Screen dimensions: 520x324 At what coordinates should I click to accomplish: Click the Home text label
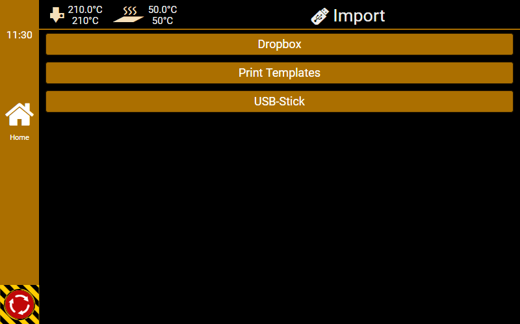tap(19, 138)
